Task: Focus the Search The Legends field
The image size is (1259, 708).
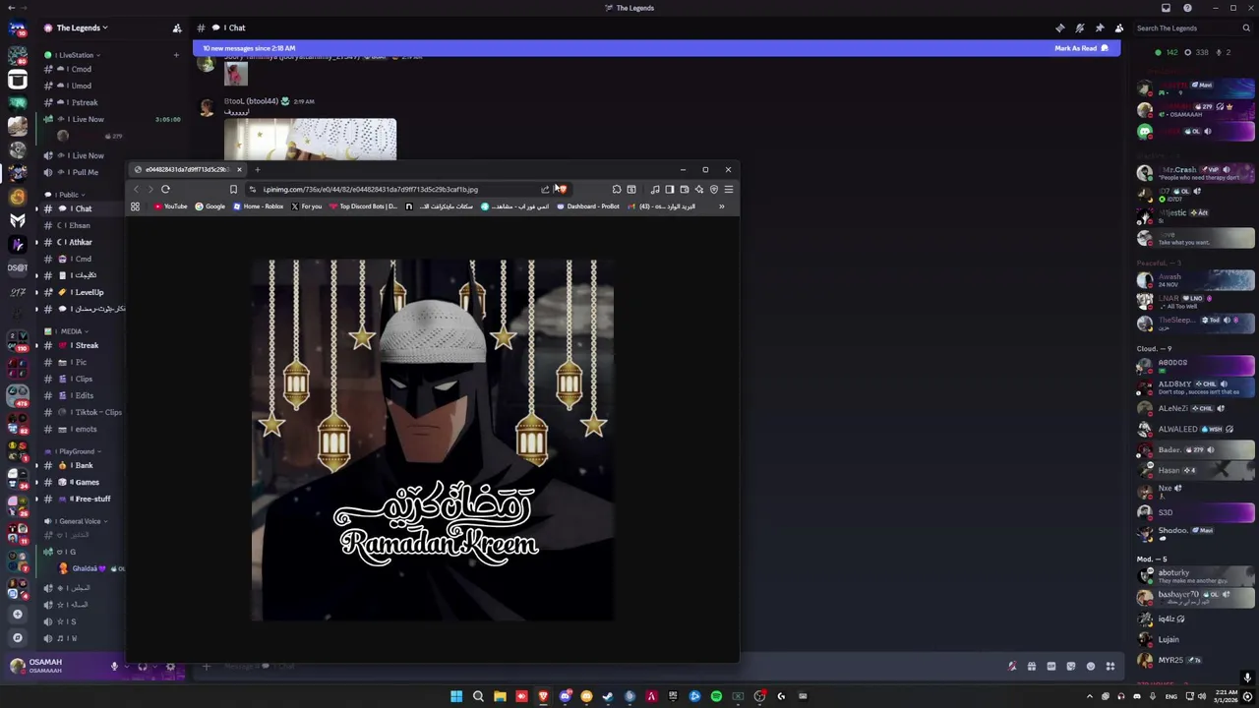Action: pyautogui.click(x=1192, y=28)
